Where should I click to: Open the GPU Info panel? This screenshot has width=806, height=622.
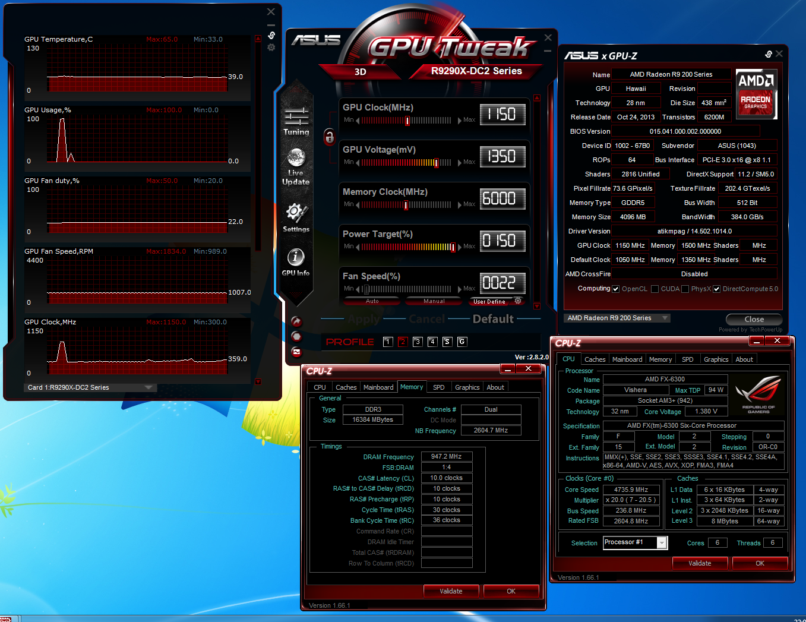click(x=296, y=262)
